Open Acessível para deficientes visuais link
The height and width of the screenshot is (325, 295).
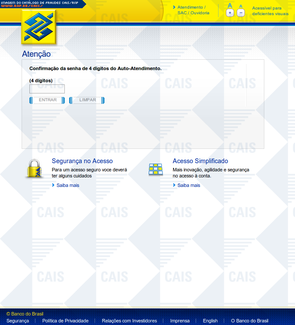270,11
